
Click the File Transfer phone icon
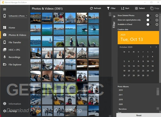(x=5, y=42)
